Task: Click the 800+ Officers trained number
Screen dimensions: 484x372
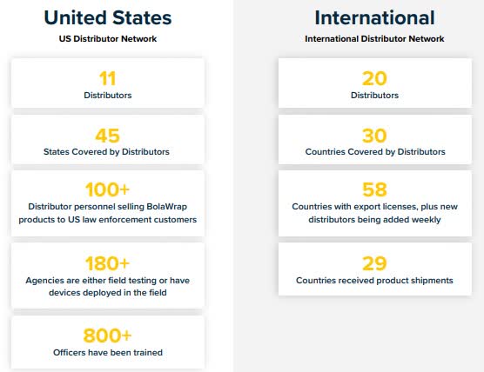Action: click(x=107, y=335)
